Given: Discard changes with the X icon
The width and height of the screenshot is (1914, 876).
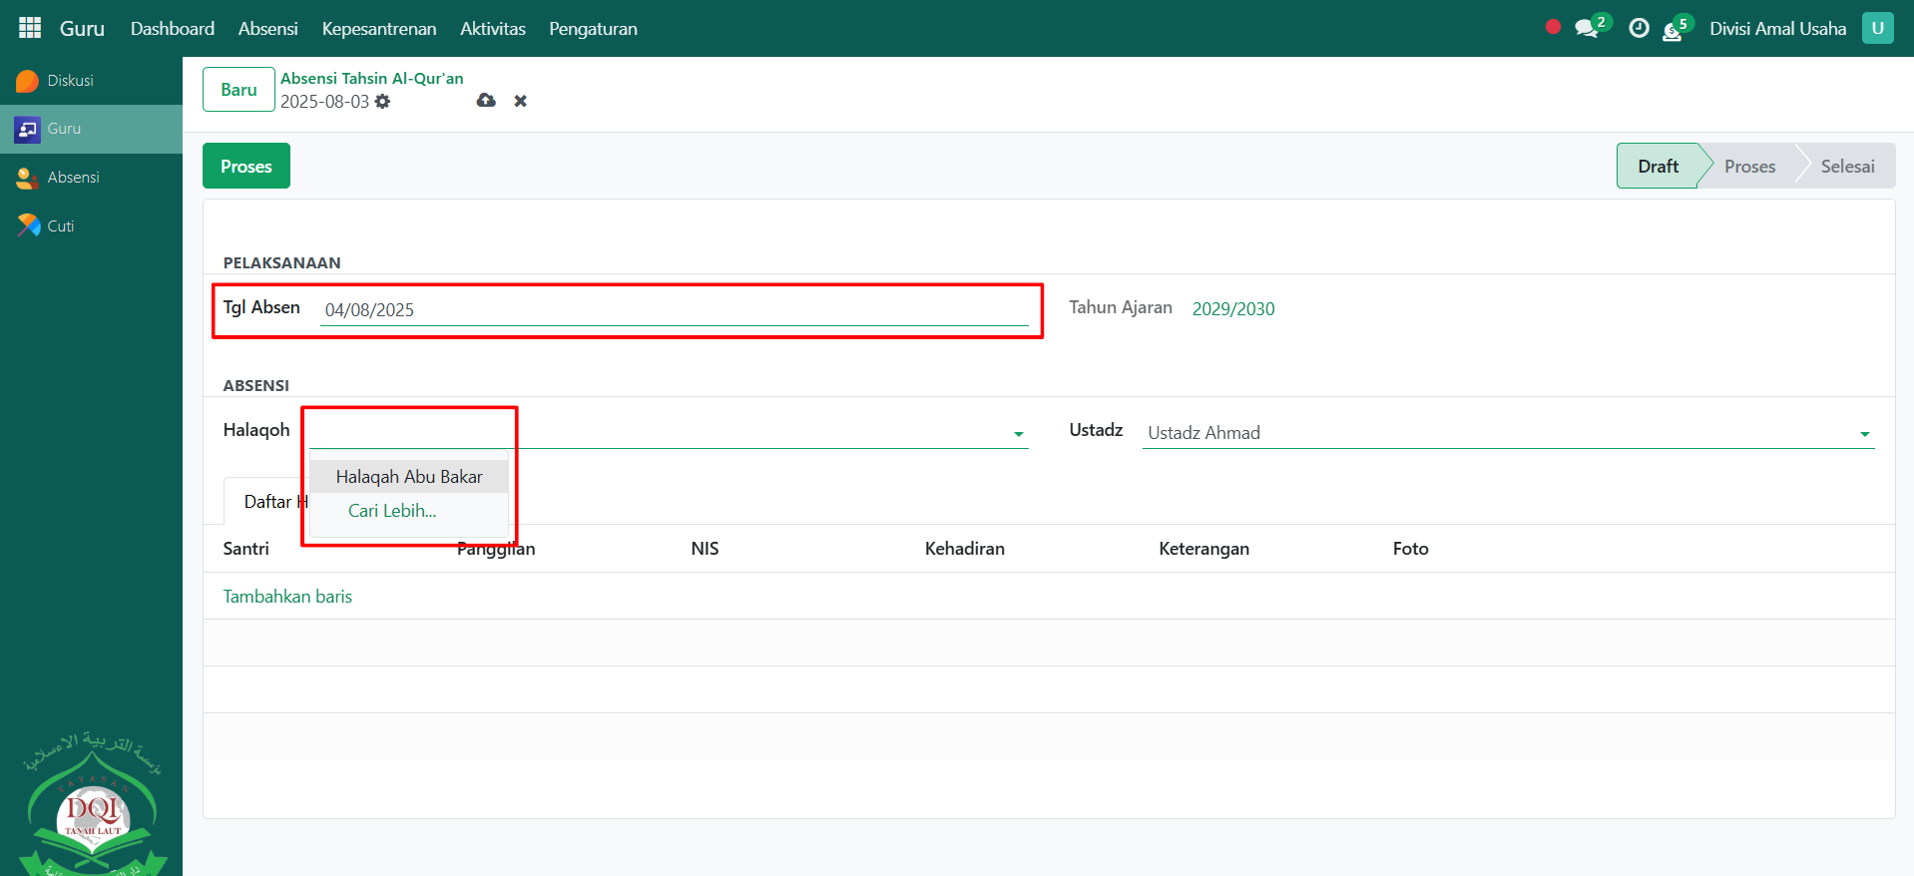Looking at the screenshot, I should click(x=520, y=101).
